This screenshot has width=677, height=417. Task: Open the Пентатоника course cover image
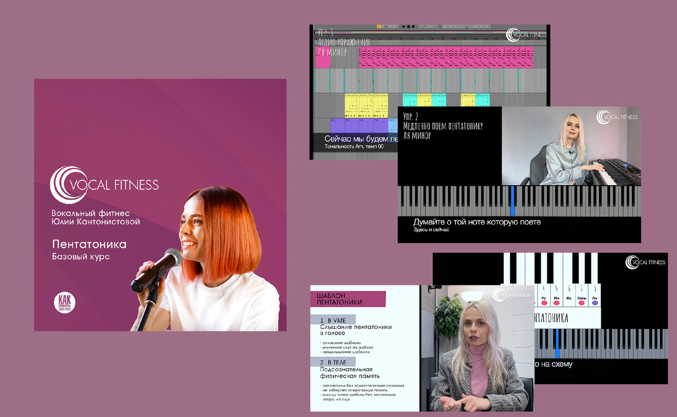160,205
